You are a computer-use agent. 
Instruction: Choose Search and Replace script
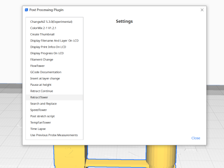54,104
